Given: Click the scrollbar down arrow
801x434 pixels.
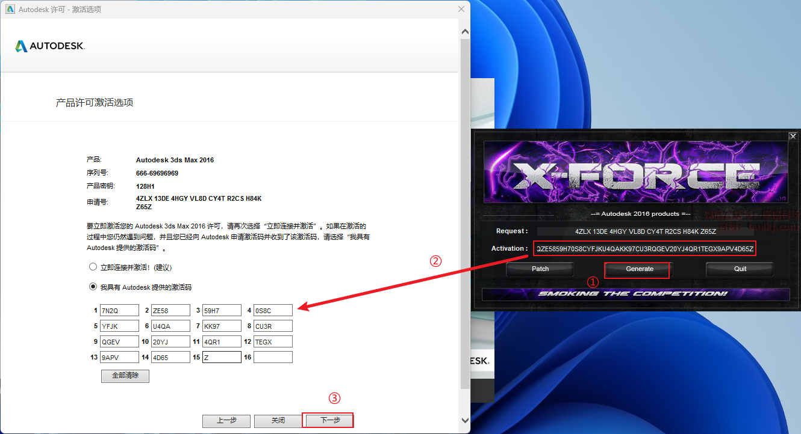Looking at the screenshot, I should pyautogui.click(x=464, y=420).
